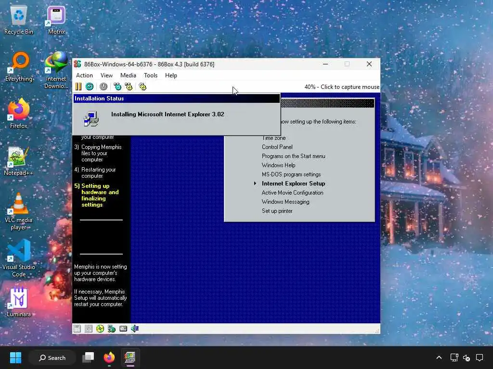Open the Luminara desktop shortcut
493x369 pixels.
click(19, 303)
